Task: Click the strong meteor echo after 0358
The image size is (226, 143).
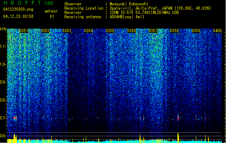Action: (x=178, y=118)
